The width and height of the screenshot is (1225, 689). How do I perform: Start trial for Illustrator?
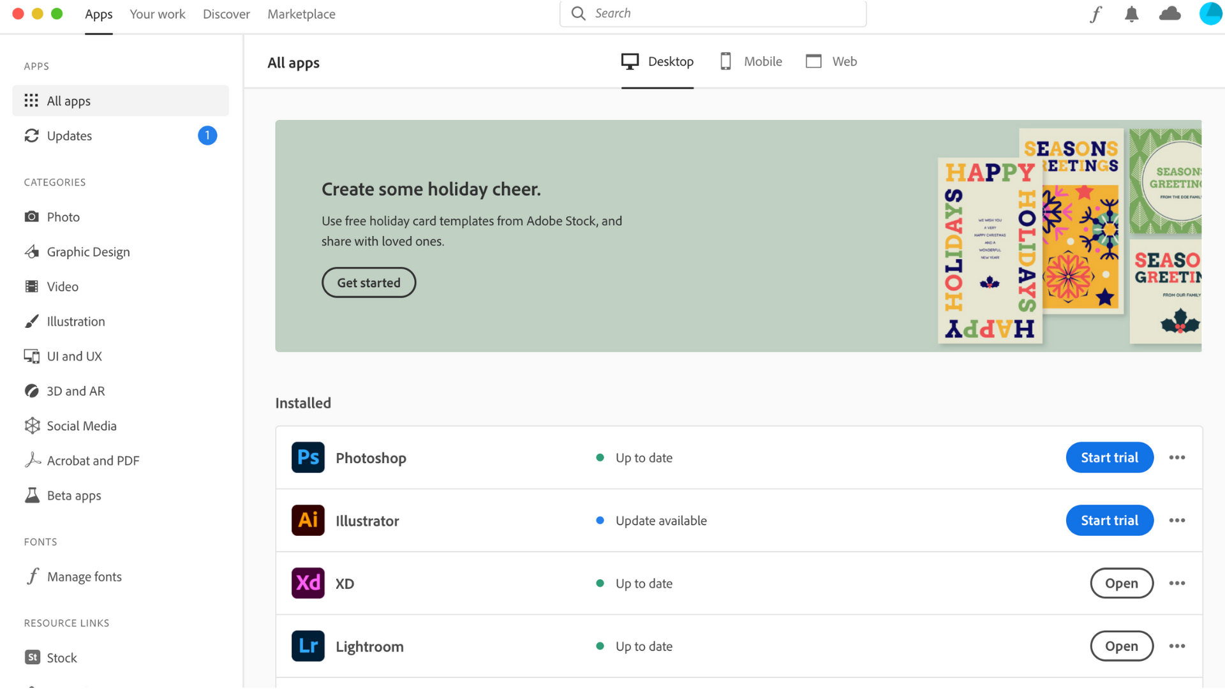tap(1110, 521)
